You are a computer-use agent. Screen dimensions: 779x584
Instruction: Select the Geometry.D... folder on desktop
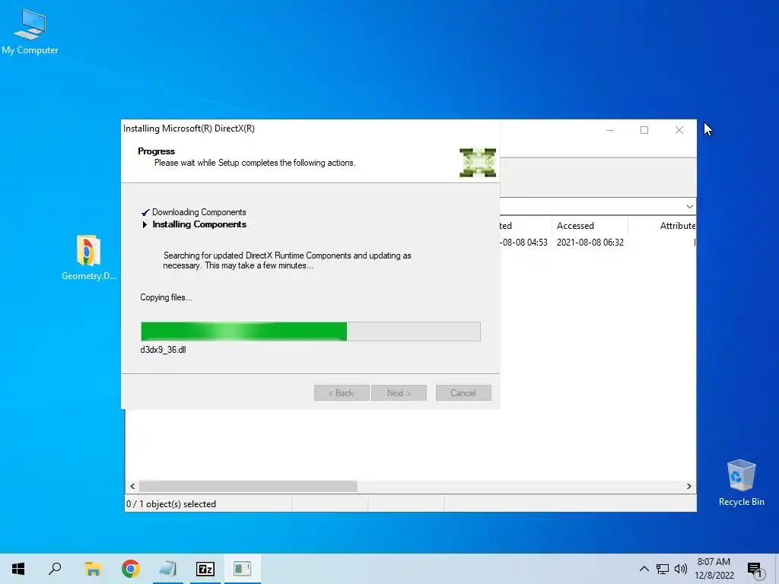pyautogui.click(x=88, y=257)
